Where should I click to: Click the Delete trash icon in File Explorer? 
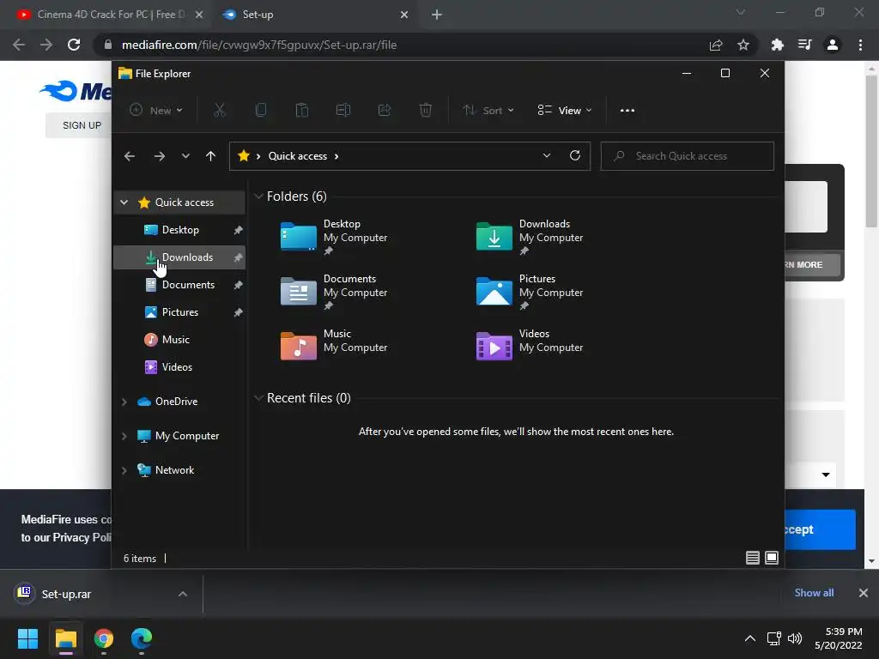pos(426,111)
